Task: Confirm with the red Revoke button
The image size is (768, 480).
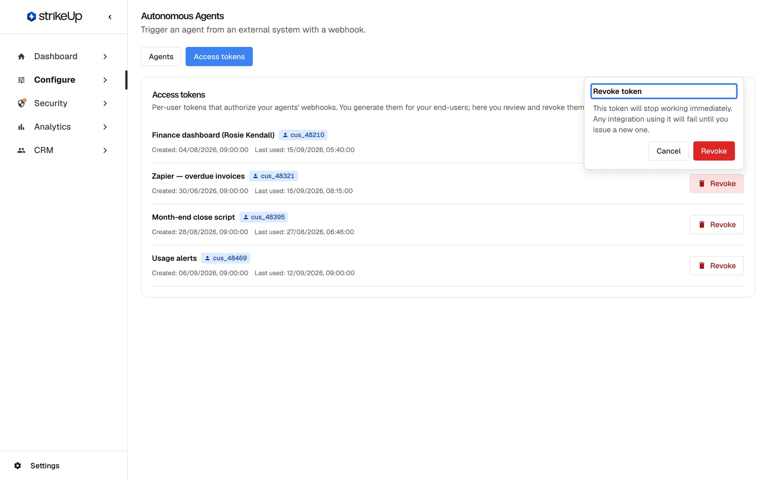Action: pos(714,151)
